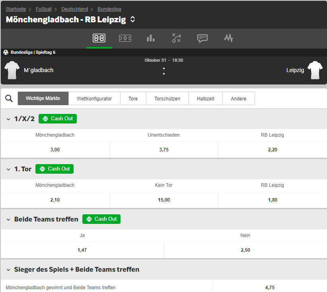The height and width of the screenshot is (292, 327).
Task: Open the bar chart statistics icon
Action: pos(150,38)
